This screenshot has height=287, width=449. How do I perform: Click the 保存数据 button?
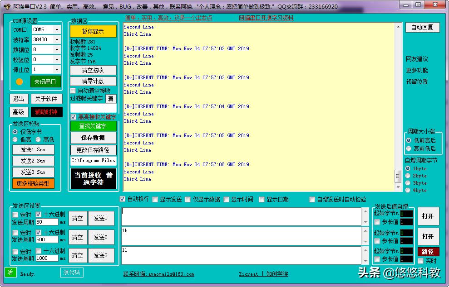[93, 138]
